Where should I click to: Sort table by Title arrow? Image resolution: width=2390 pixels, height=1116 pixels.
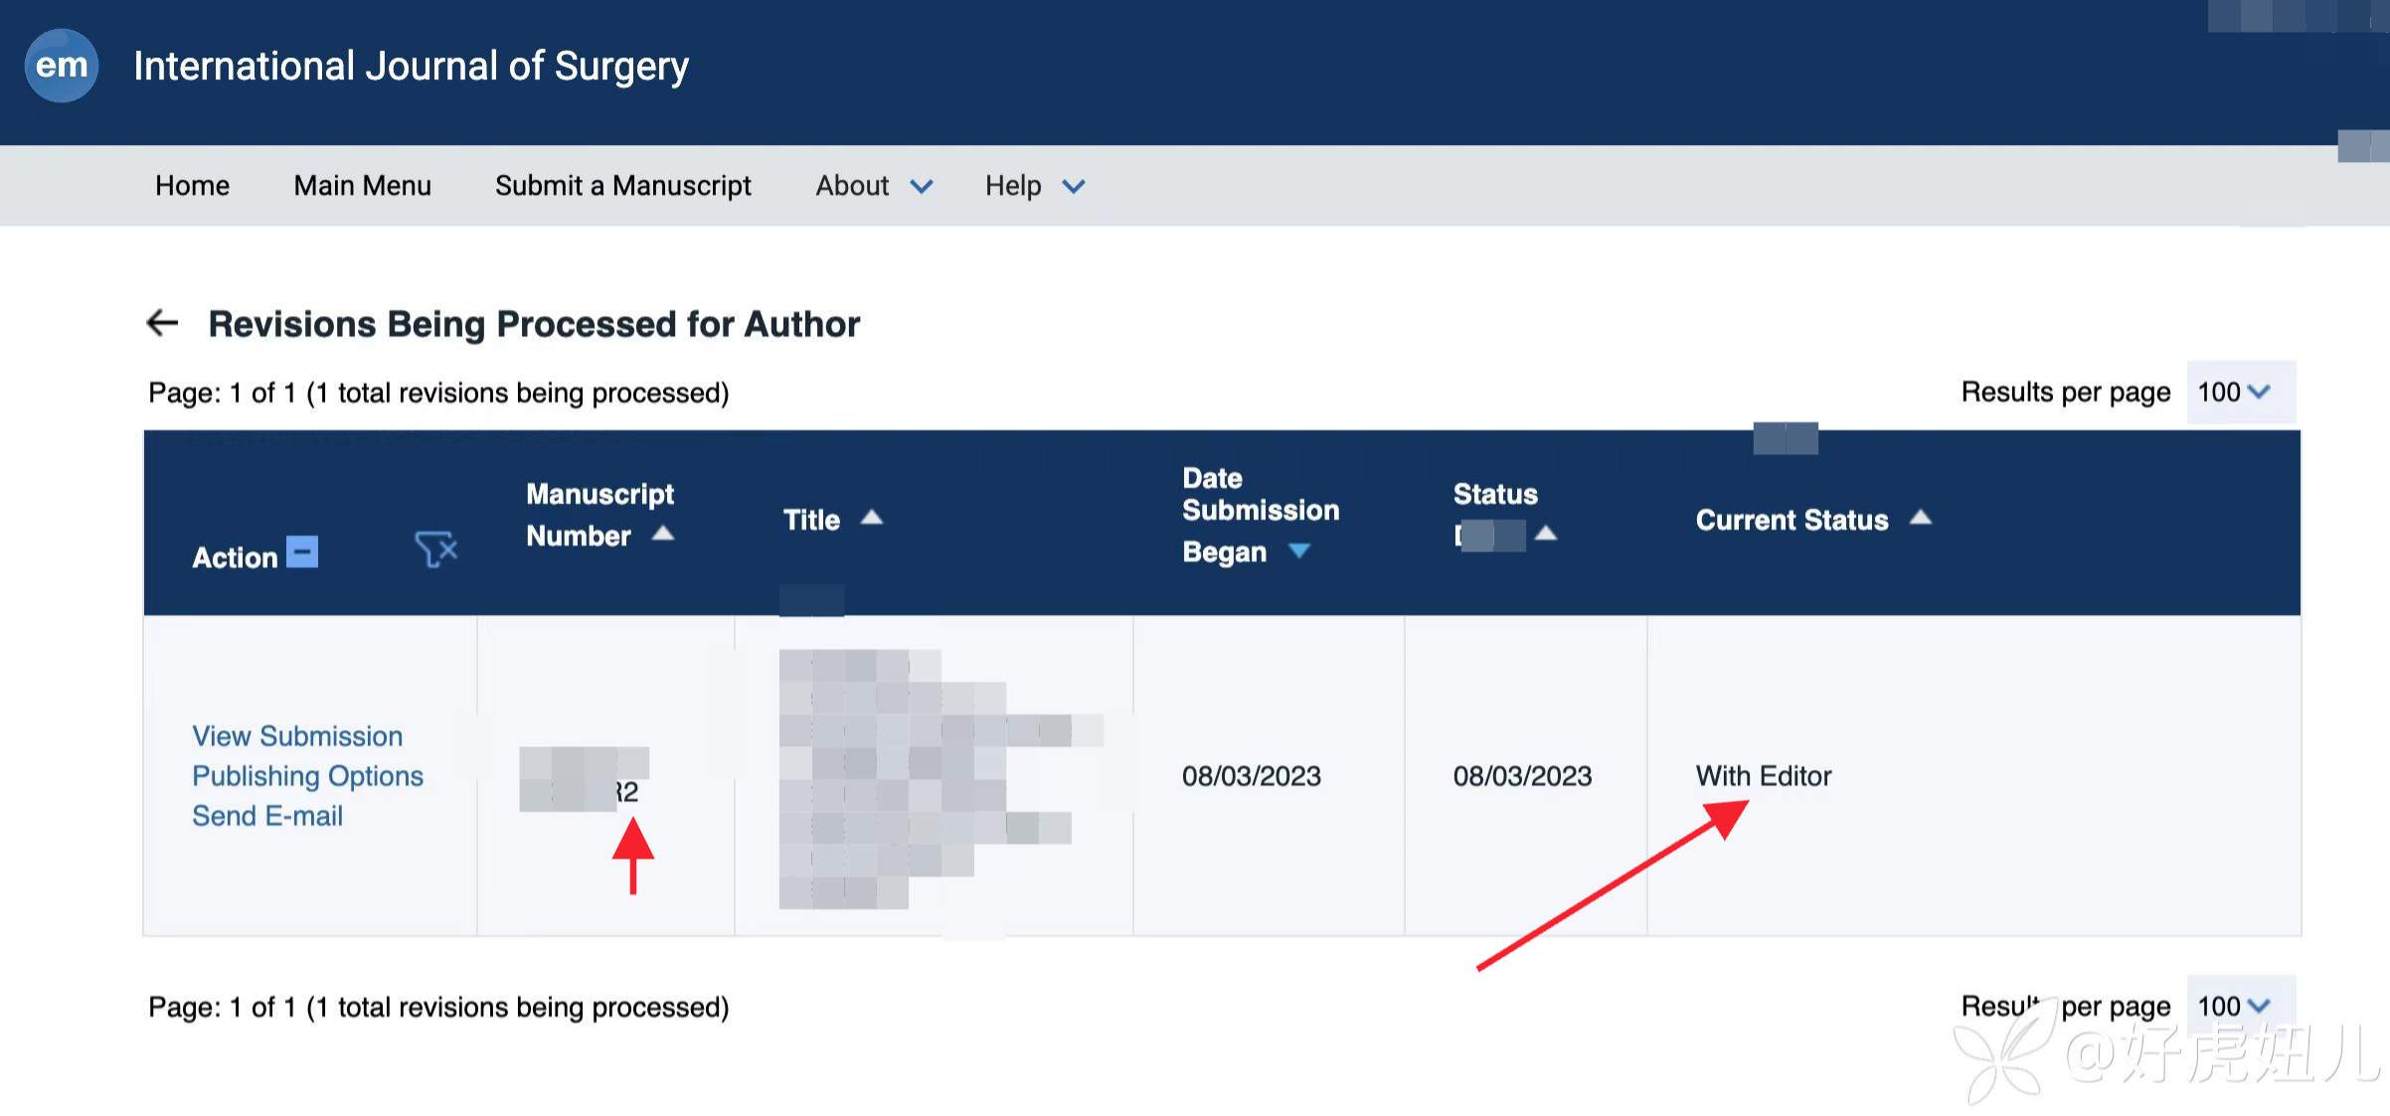(872, 518)
